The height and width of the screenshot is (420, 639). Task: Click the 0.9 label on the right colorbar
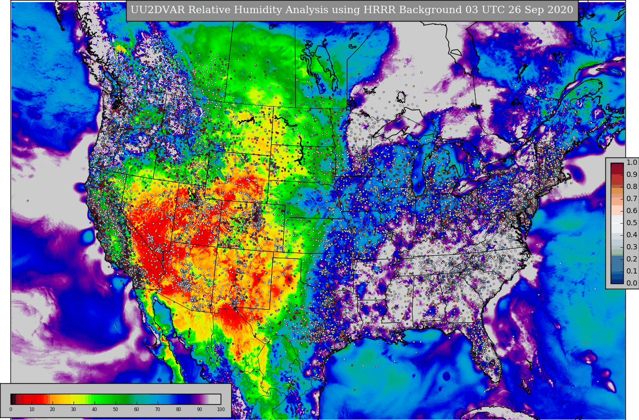pyautogui.click(x=632, y=175)
